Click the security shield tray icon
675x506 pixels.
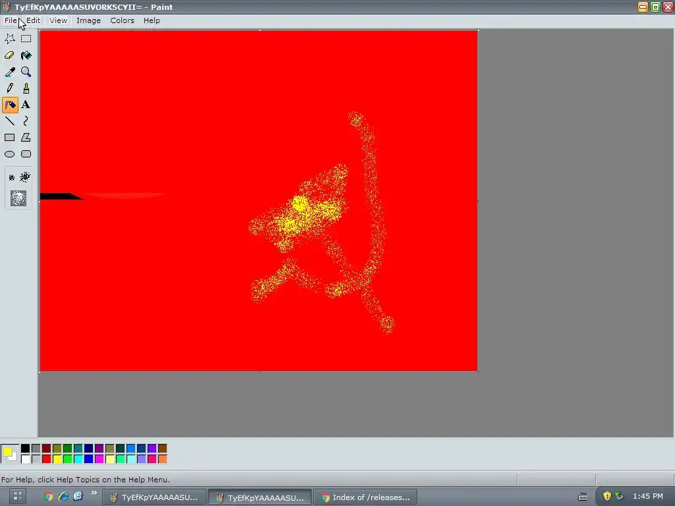tap(607, 496)
